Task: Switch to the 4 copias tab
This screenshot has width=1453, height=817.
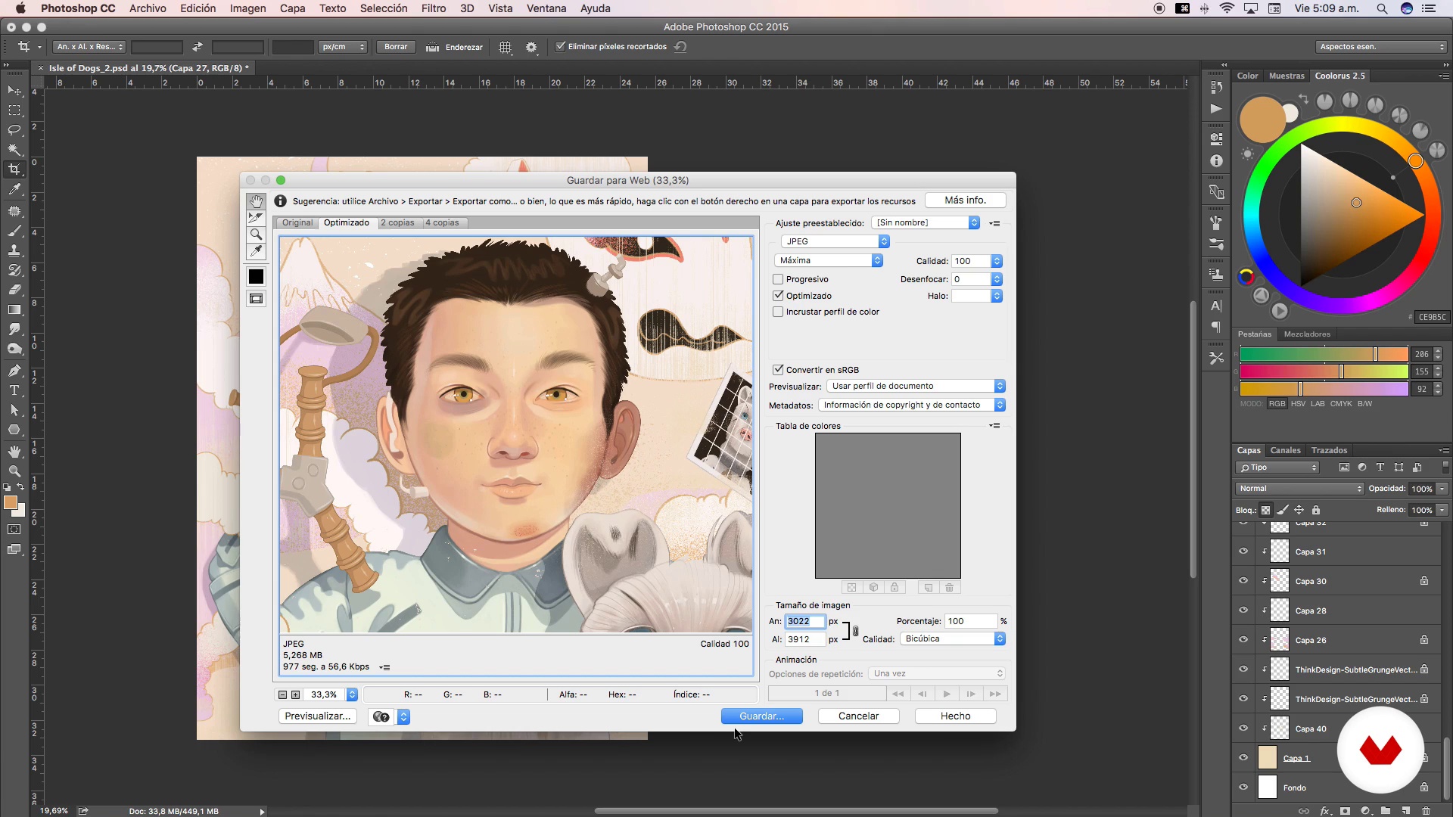Action: (x=442, y=222)
